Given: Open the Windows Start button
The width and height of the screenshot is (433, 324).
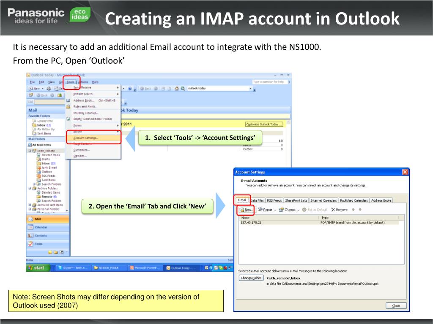Looking at the screenshot, I should click(38, 268).
